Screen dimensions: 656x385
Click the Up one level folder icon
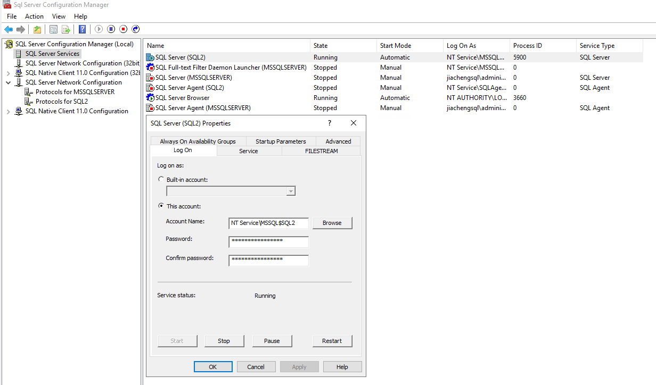[37, 29]
